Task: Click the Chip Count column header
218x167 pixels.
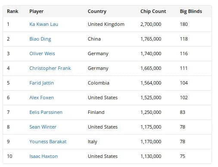Action: click(x=153, y=11)
